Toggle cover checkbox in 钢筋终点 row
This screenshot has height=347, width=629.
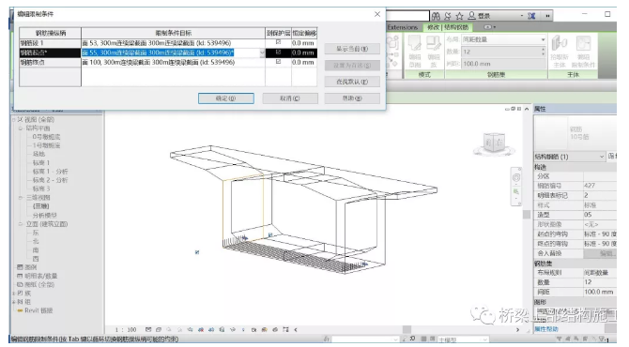tap(278, 62)
